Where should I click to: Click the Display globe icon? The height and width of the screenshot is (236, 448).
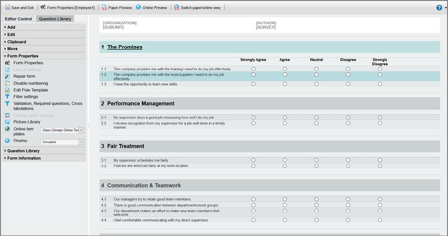click(x=7, y=140)
